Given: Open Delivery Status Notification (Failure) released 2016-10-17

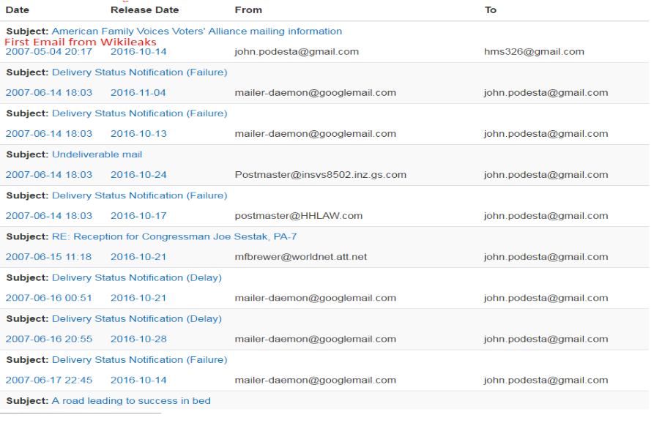Looking at the screenshot, I should click(139, 195).
